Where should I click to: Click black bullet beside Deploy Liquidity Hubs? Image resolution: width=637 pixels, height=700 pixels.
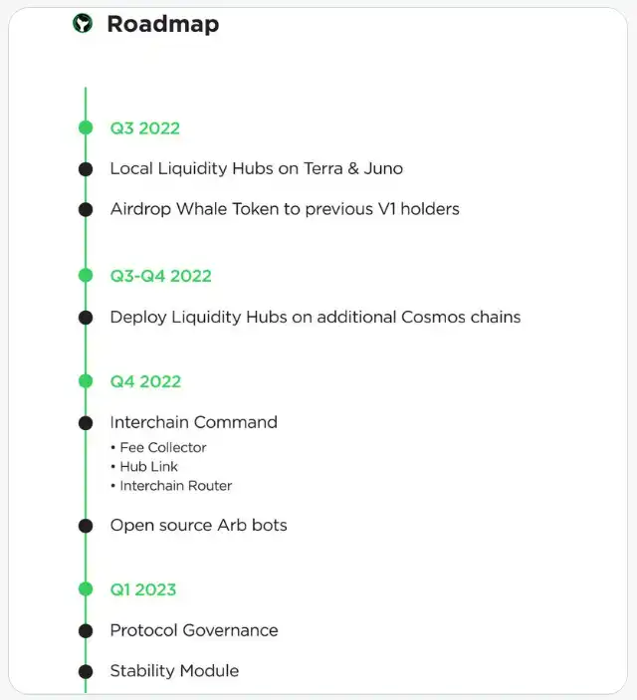[86, 318]
